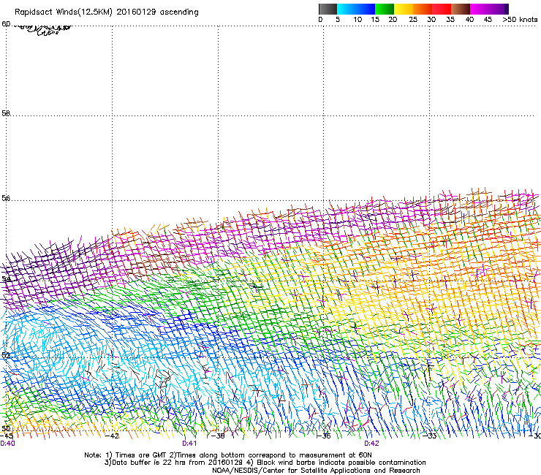The width and height of the screenshot is (541, 475).
Task: Click the 'Times are GMT' note line
Action: pyautogui.click(x=227, y=455)
